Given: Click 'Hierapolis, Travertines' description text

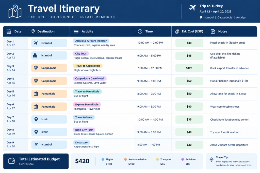Looking at the screenshot, I should pyautogui.click(x=87, y=109).
